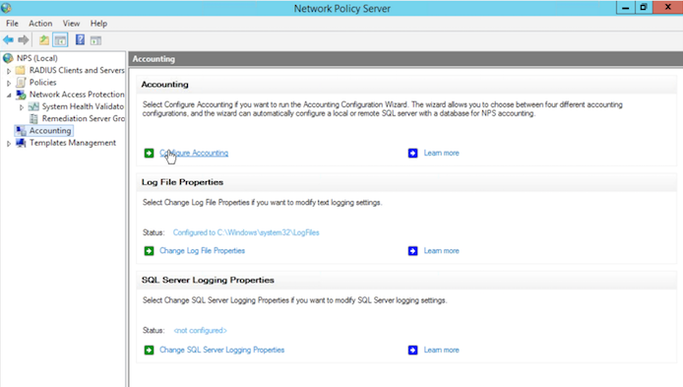Select the NPS (Local) root node label
Screen dimensions: 683x387
37,58
